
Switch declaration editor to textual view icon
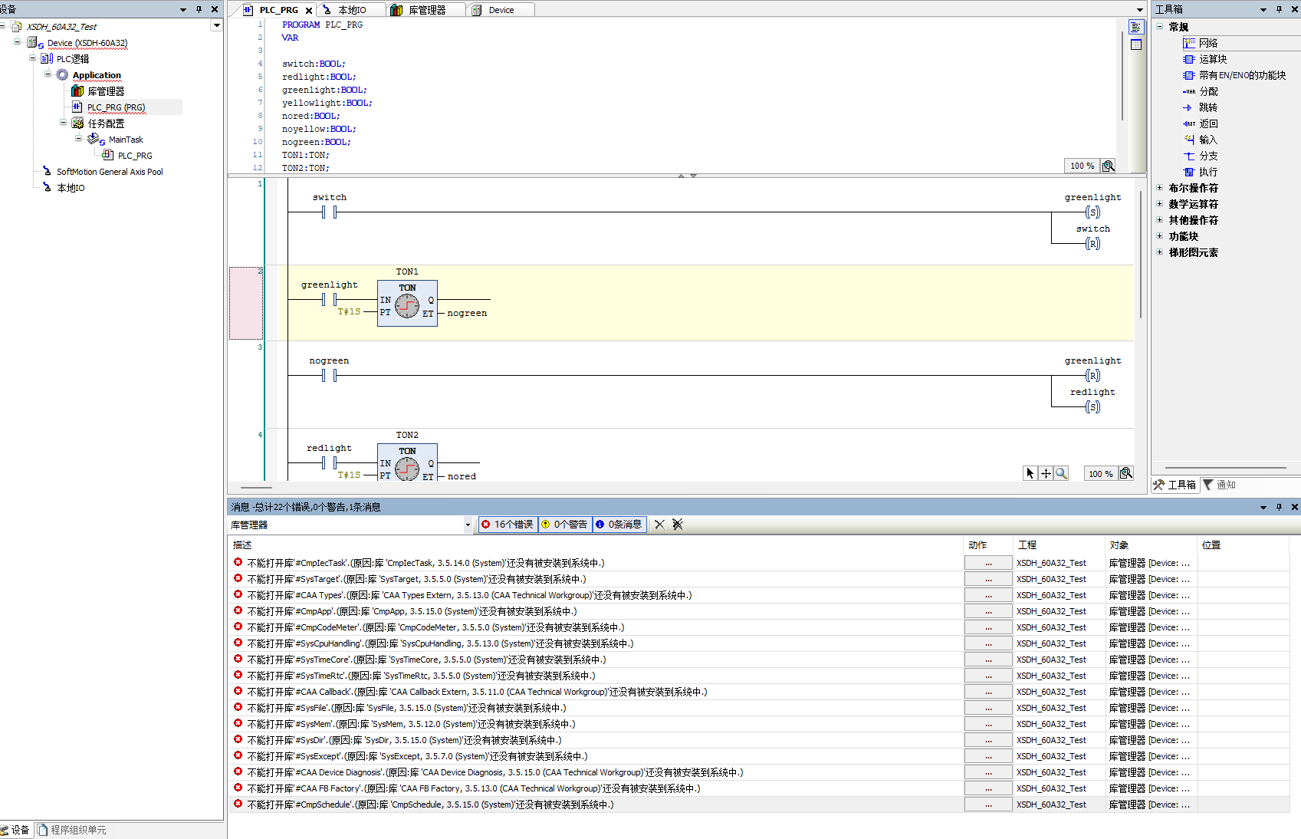[x=1136, y=28]
